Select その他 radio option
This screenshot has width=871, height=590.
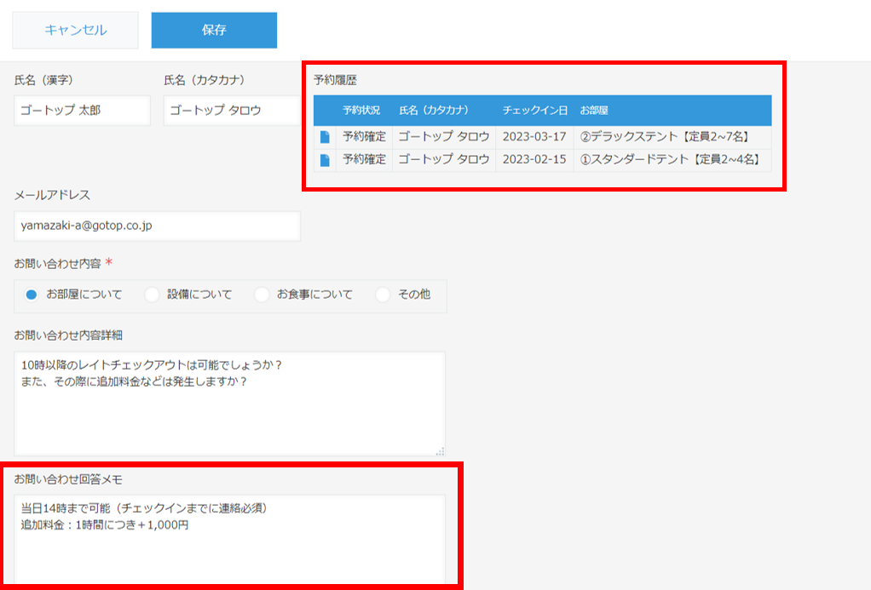(383, 295)
